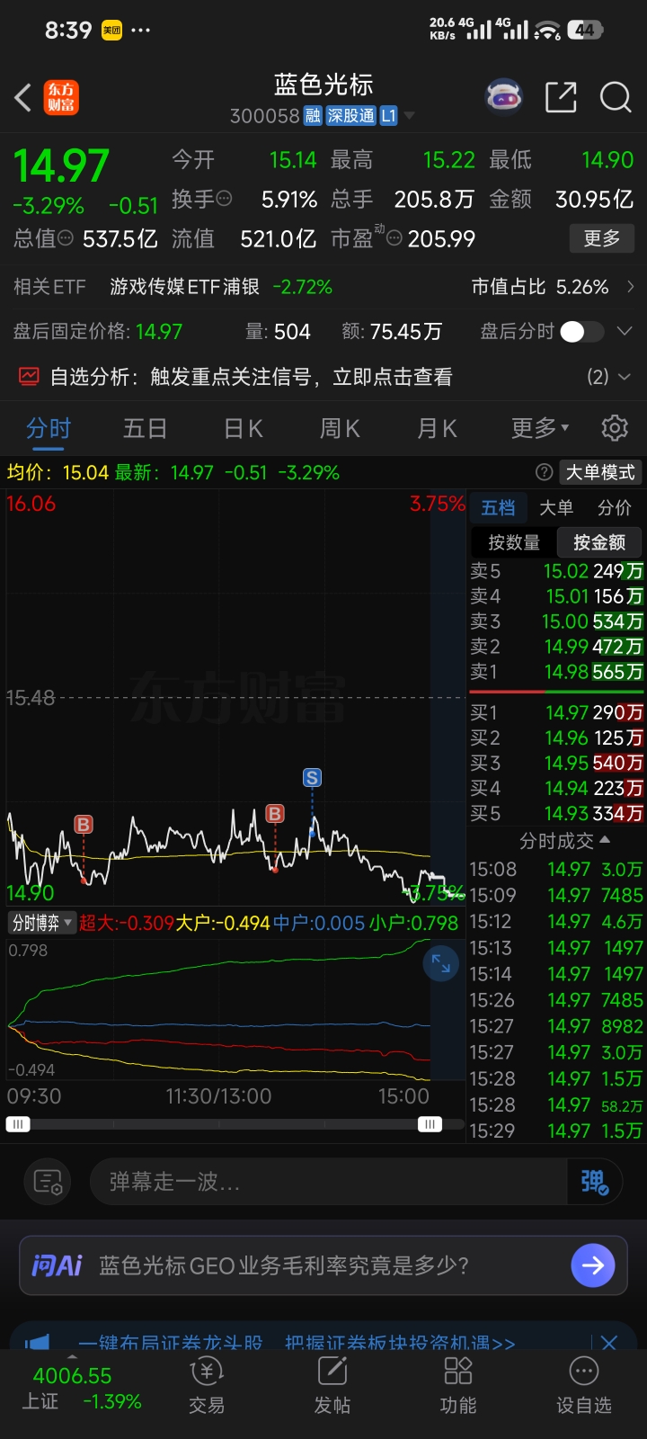Open the search magnifier icon

pyautogui.click(x=616, y=97)
